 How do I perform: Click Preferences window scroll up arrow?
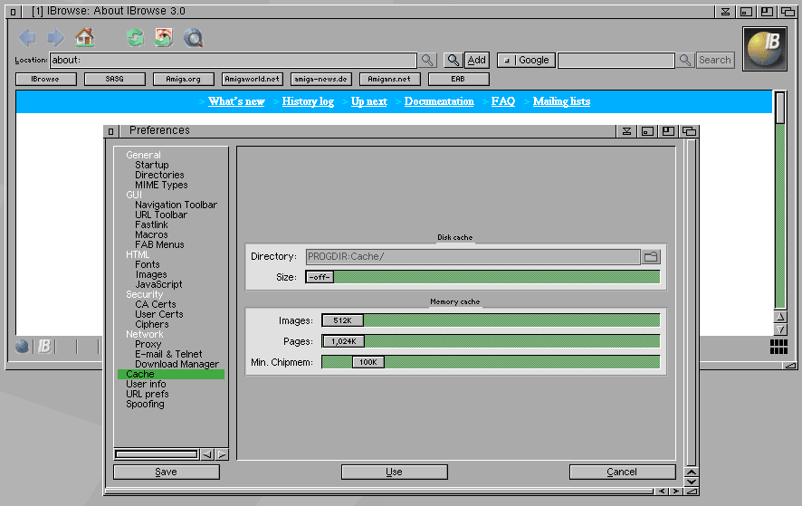691,473
